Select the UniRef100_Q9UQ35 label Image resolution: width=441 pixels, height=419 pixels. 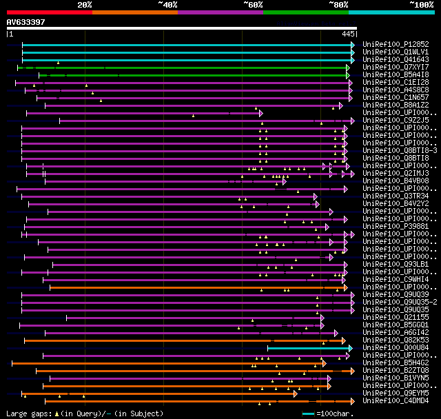(396, 310)
